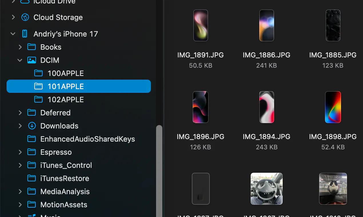The width and height of the screenshot is (363, 217).
Task: Open the Books folder
Action: coord(51,47)
